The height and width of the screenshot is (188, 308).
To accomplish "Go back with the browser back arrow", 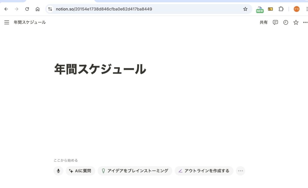I will (x=6, y=9).
